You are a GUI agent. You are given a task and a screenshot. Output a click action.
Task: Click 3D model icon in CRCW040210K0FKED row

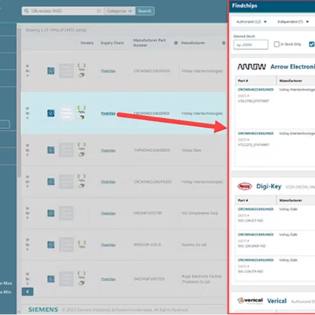click(x=81, y=75)
